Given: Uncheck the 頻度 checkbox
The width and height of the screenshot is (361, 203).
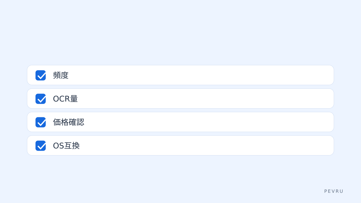Looking at the screenshot, I should click(x=41, y=75).
